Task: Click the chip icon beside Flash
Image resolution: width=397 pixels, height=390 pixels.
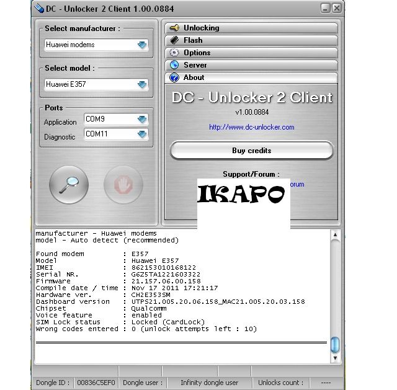Action: point(174,40)
